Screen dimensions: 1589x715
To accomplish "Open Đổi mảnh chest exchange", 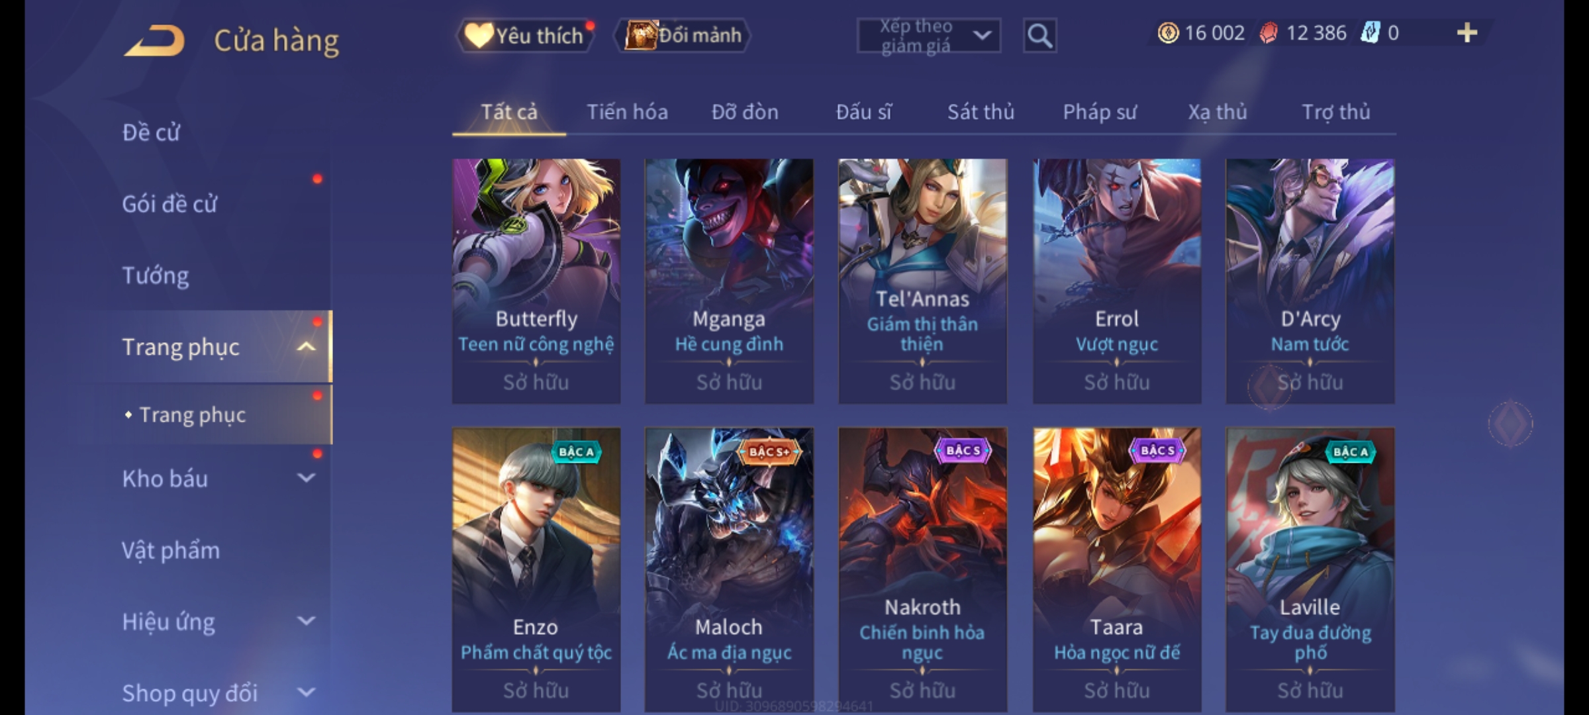I will click(x=683, y=36).
